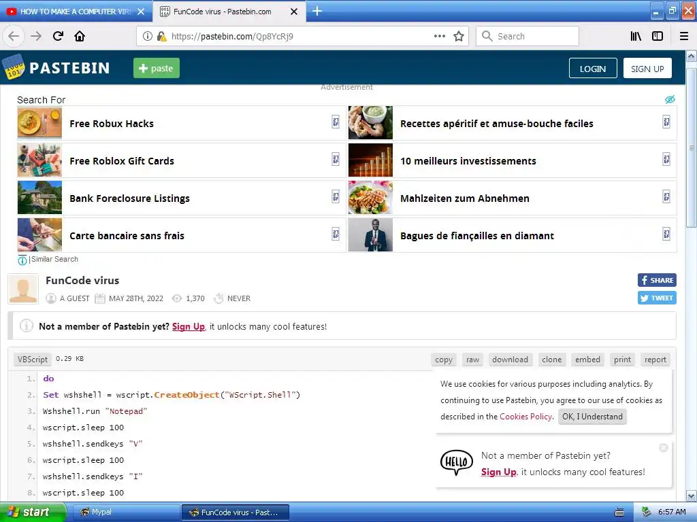Click the A GUEST author label
This screenshot has height=522, width=697.
click(74, 298)
